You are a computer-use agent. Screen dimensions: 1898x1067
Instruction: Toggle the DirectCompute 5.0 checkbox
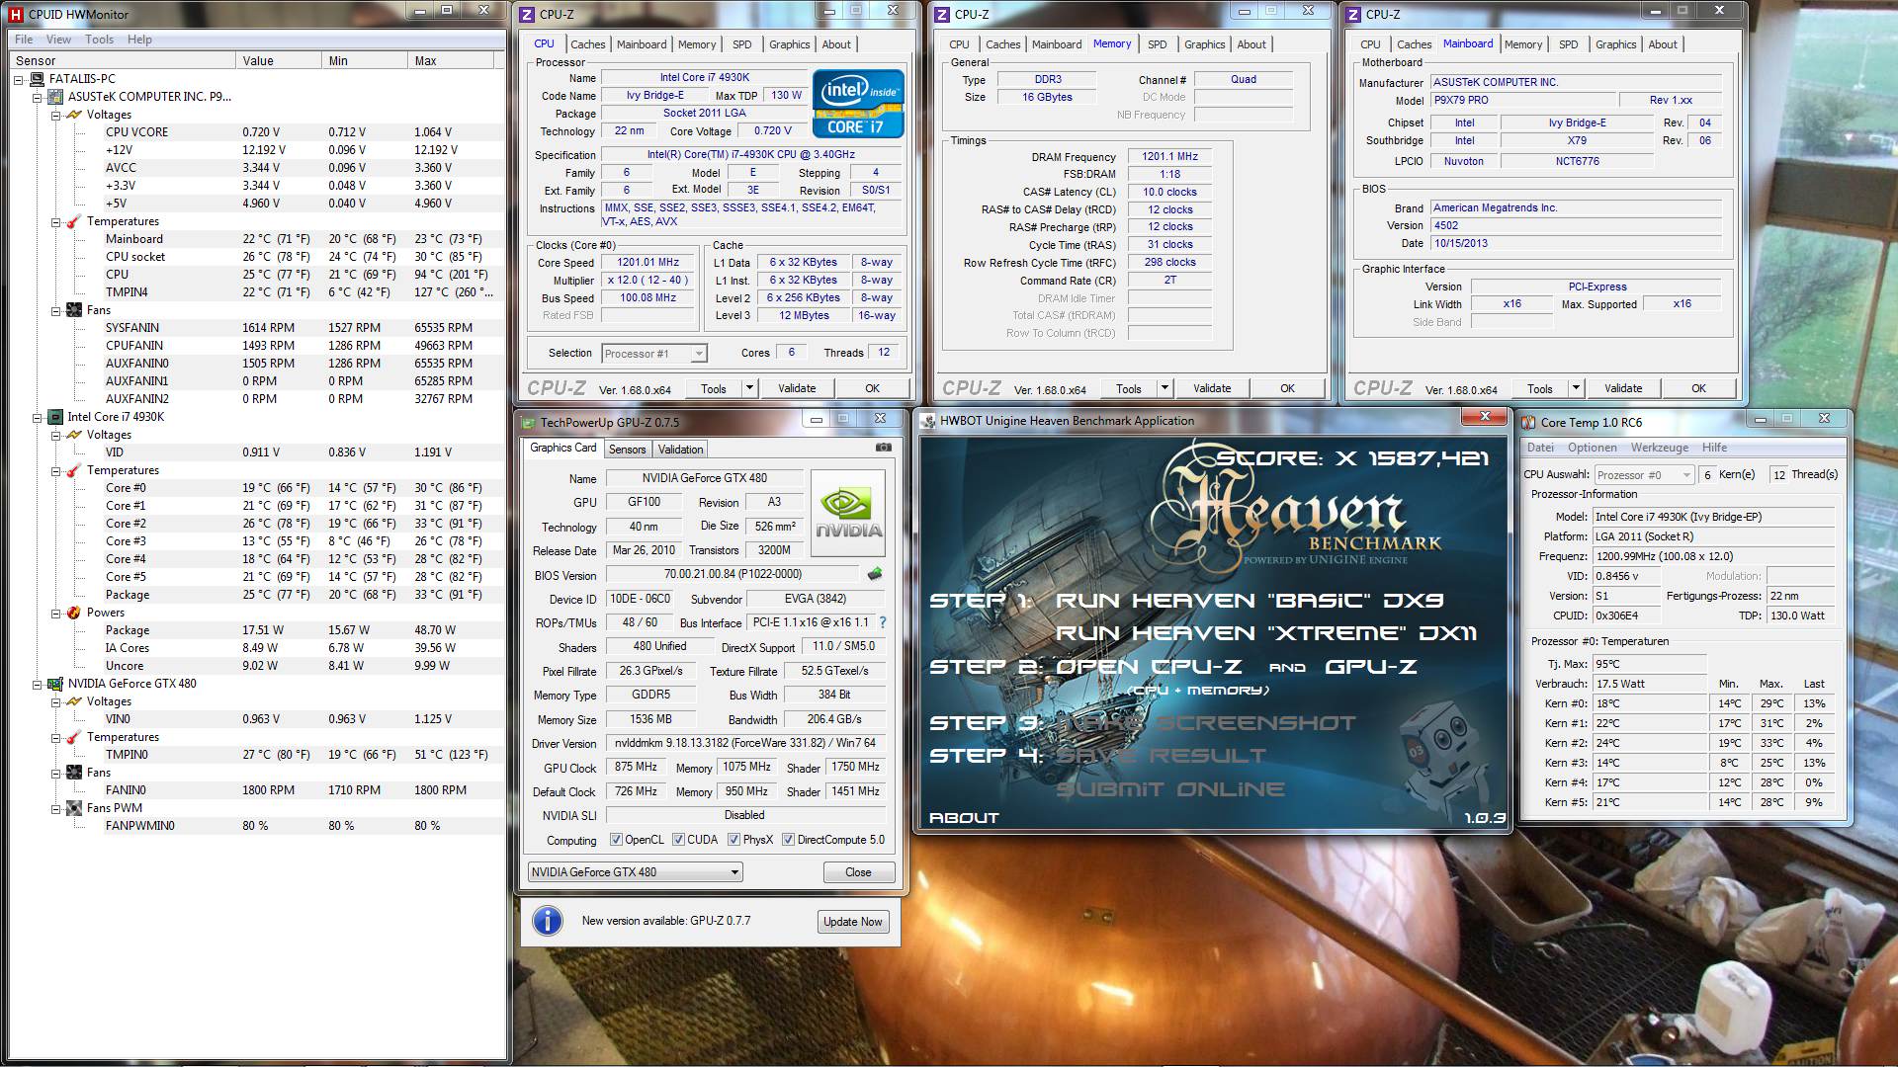click(x=788, y=840)
